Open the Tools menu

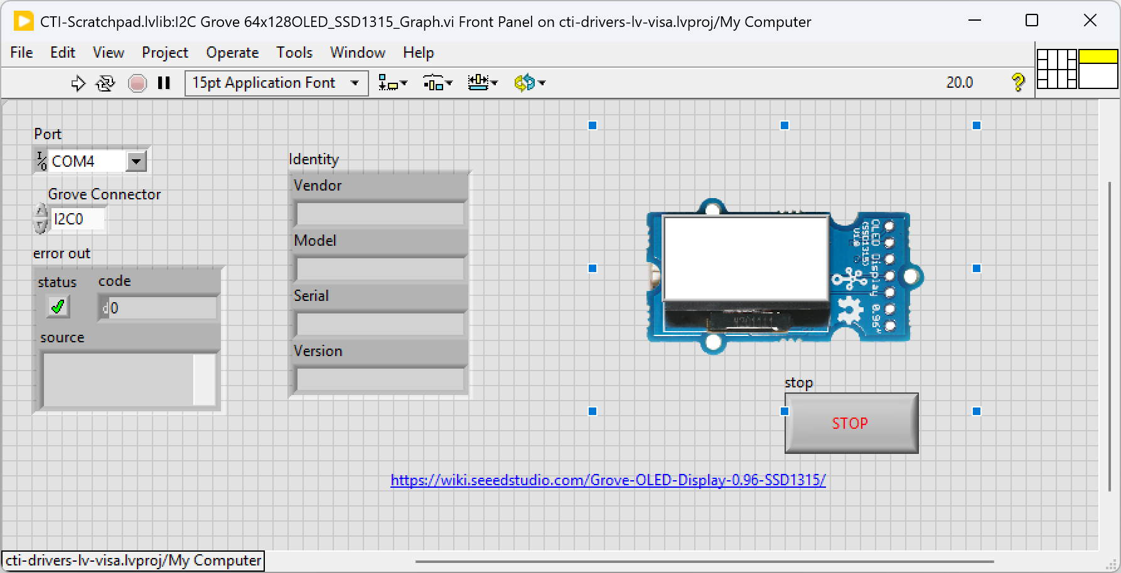pyautogui.click(x=294, y=53)
